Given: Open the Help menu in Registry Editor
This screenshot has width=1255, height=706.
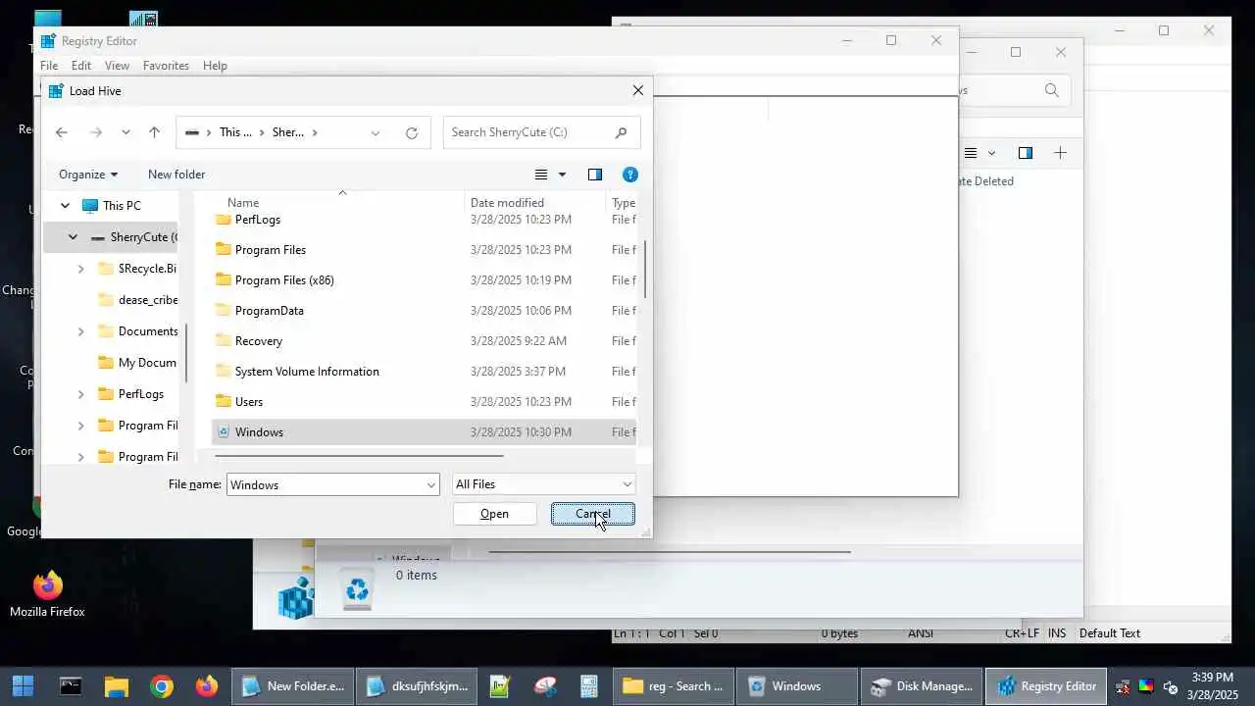Looking at the screenshot, I should (x=215, y=66).
